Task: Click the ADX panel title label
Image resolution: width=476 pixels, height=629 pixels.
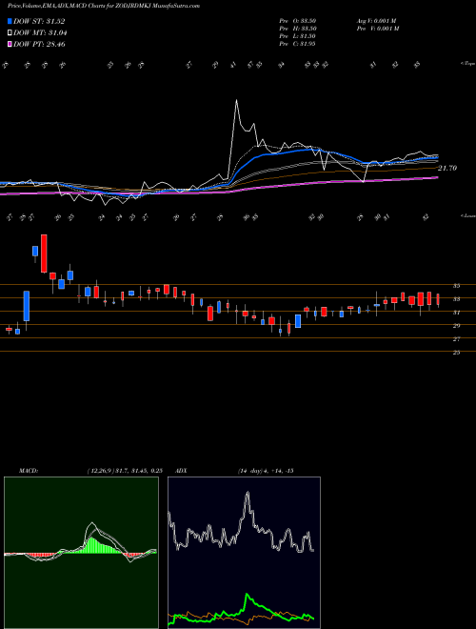Action: click(181, 471)
